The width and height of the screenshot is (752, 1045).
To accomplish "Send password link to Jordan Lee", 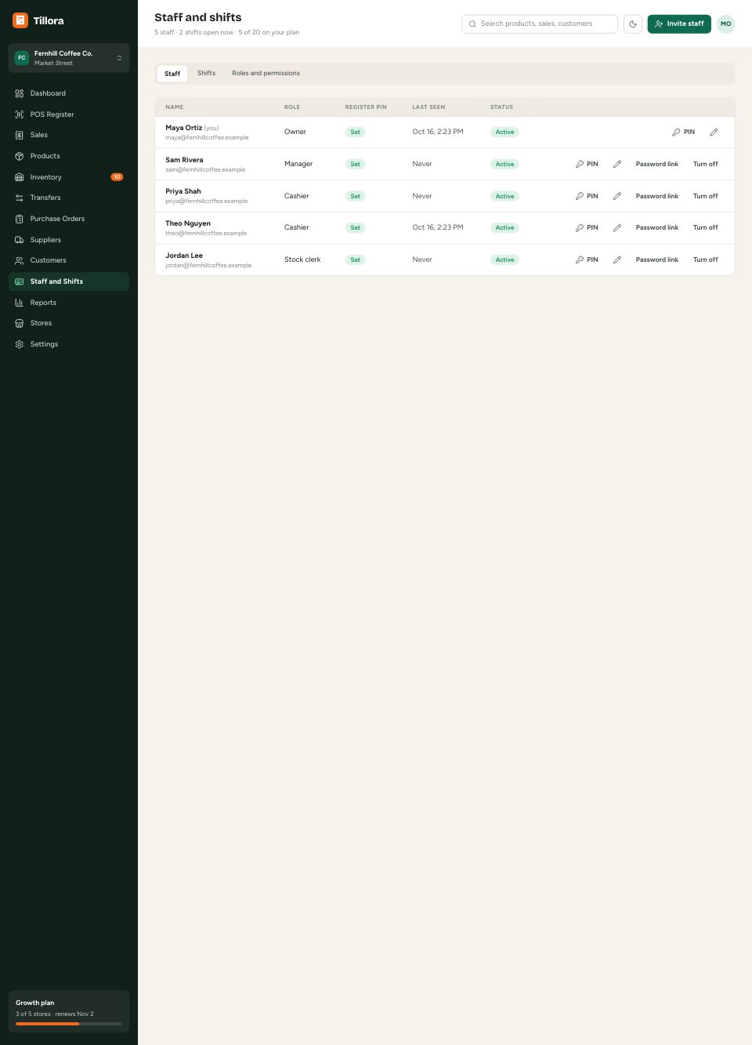I will 656,259.
